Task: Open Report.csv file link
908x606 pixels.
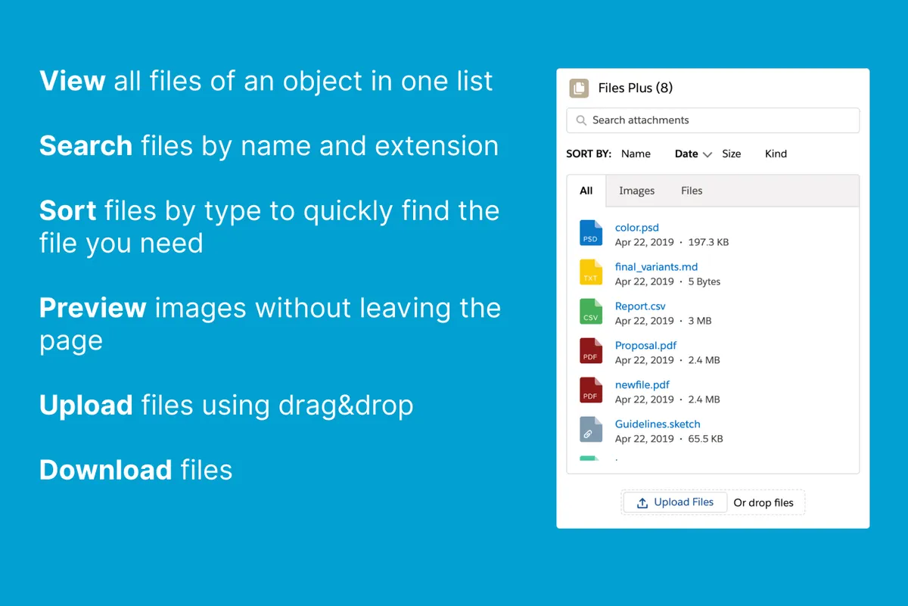Action: click(x=640, y=306)
